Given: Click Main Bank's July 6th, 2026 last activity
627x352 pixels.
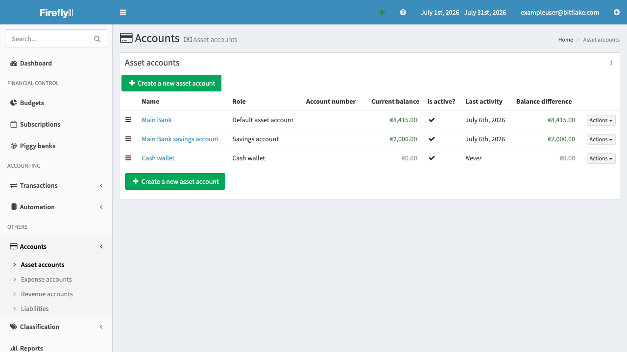Looking at the screenshot, I should (x=485, y=120).
